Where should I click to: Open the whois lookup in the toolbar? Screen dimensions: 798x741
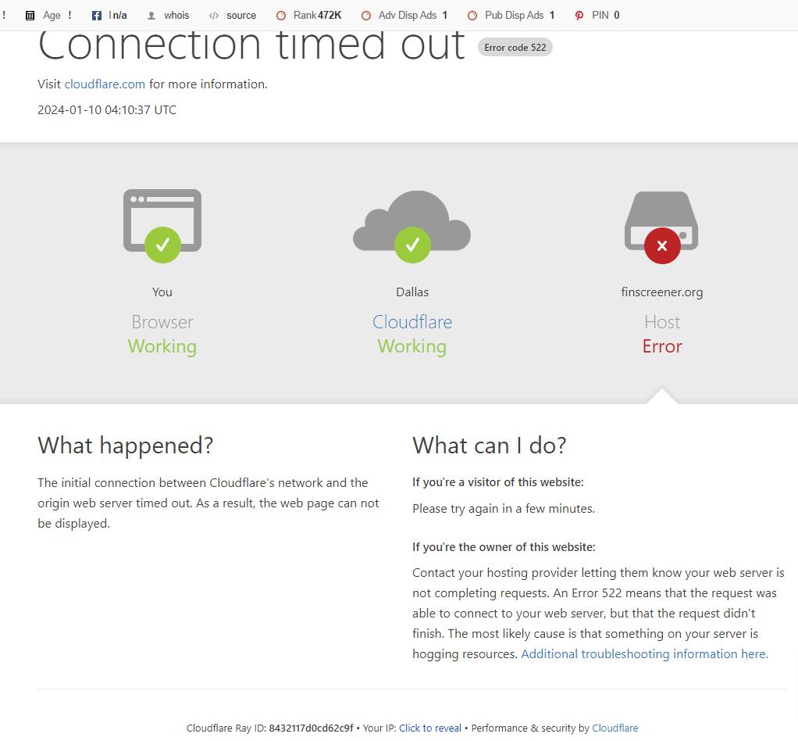(x=176, y=16)
